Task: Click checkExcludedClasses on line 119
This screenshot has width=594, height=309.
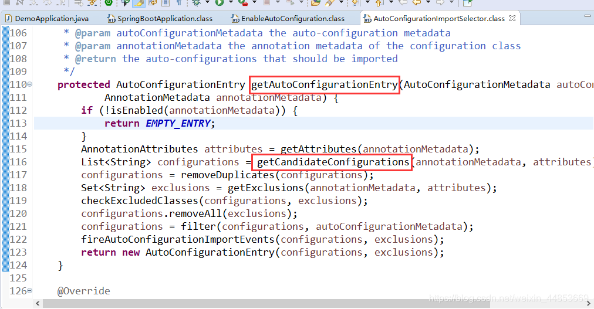Action: tap(140, 201)
